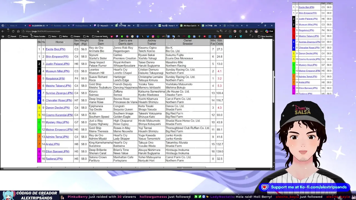Screen dimensions: 356x200
Task: Expand the Waifus bookmarks folder
Action: 63,36
